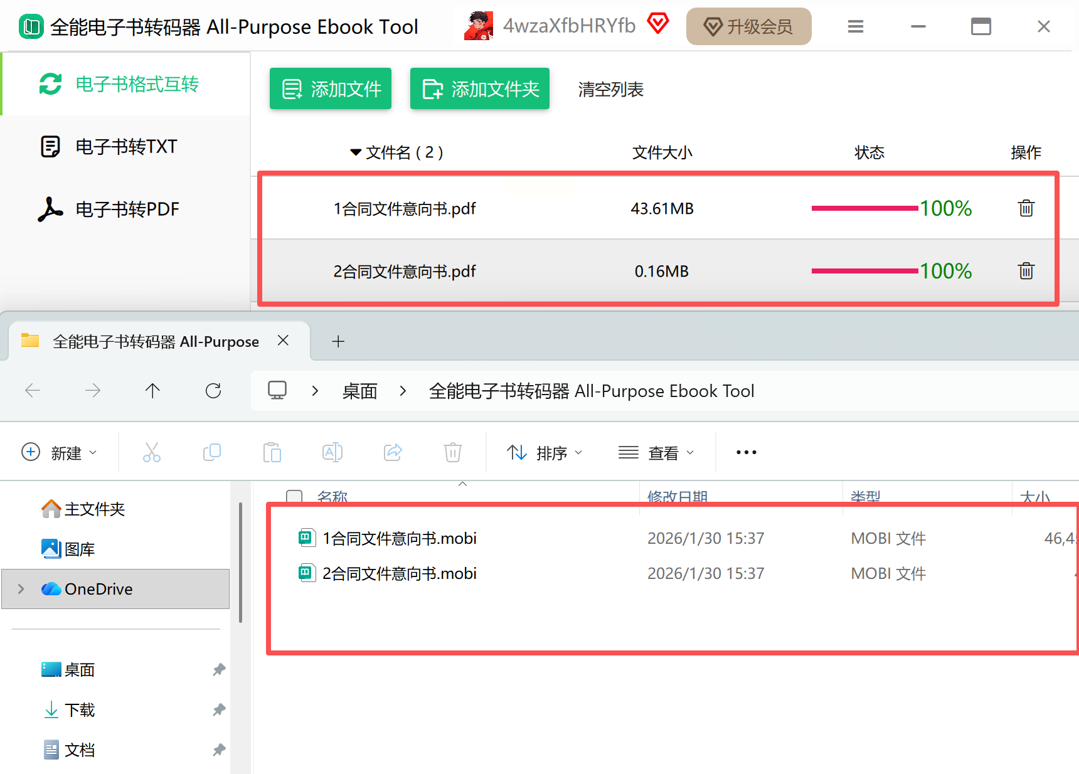
Task: Select the 1合同文件意向书.mobi file
Action: [x=399, y=538]
